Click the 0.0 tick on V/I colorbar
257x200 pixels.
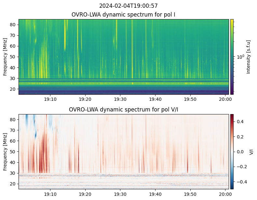click(240, 151)
